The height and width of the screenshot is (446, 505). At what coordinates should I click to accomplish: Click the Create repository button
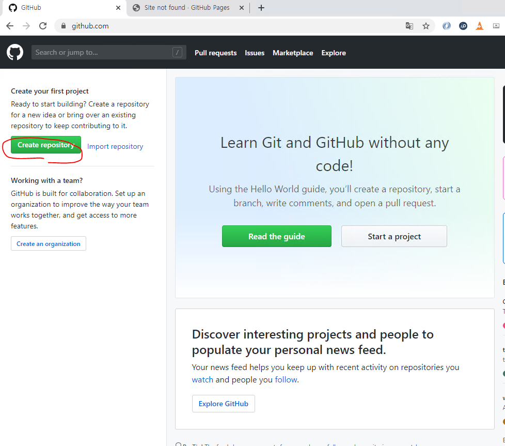46,145
